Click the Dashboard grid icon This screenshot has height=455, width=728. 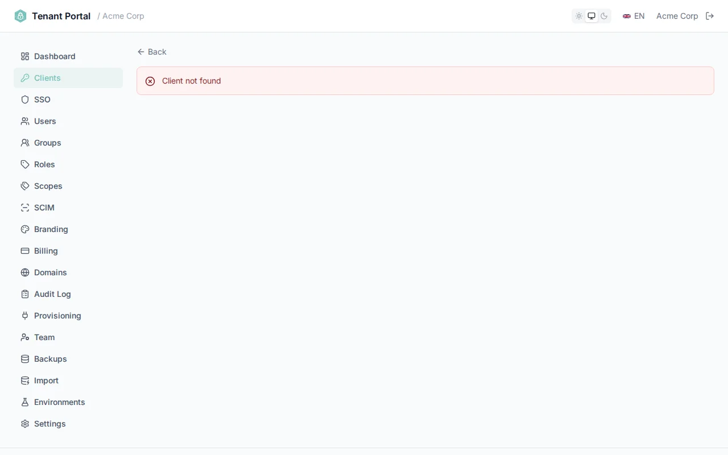point(25,56)
